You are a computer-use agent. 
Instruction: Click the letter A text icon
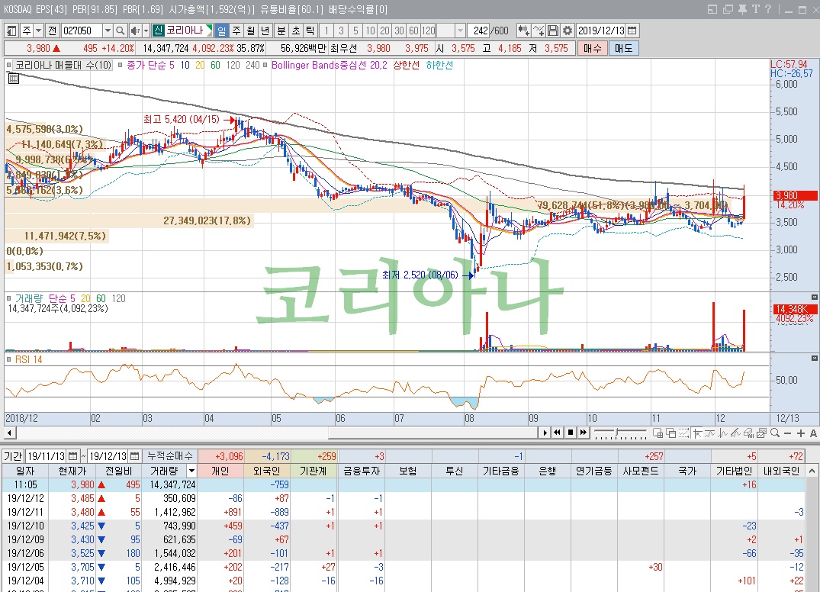point(813,433)
